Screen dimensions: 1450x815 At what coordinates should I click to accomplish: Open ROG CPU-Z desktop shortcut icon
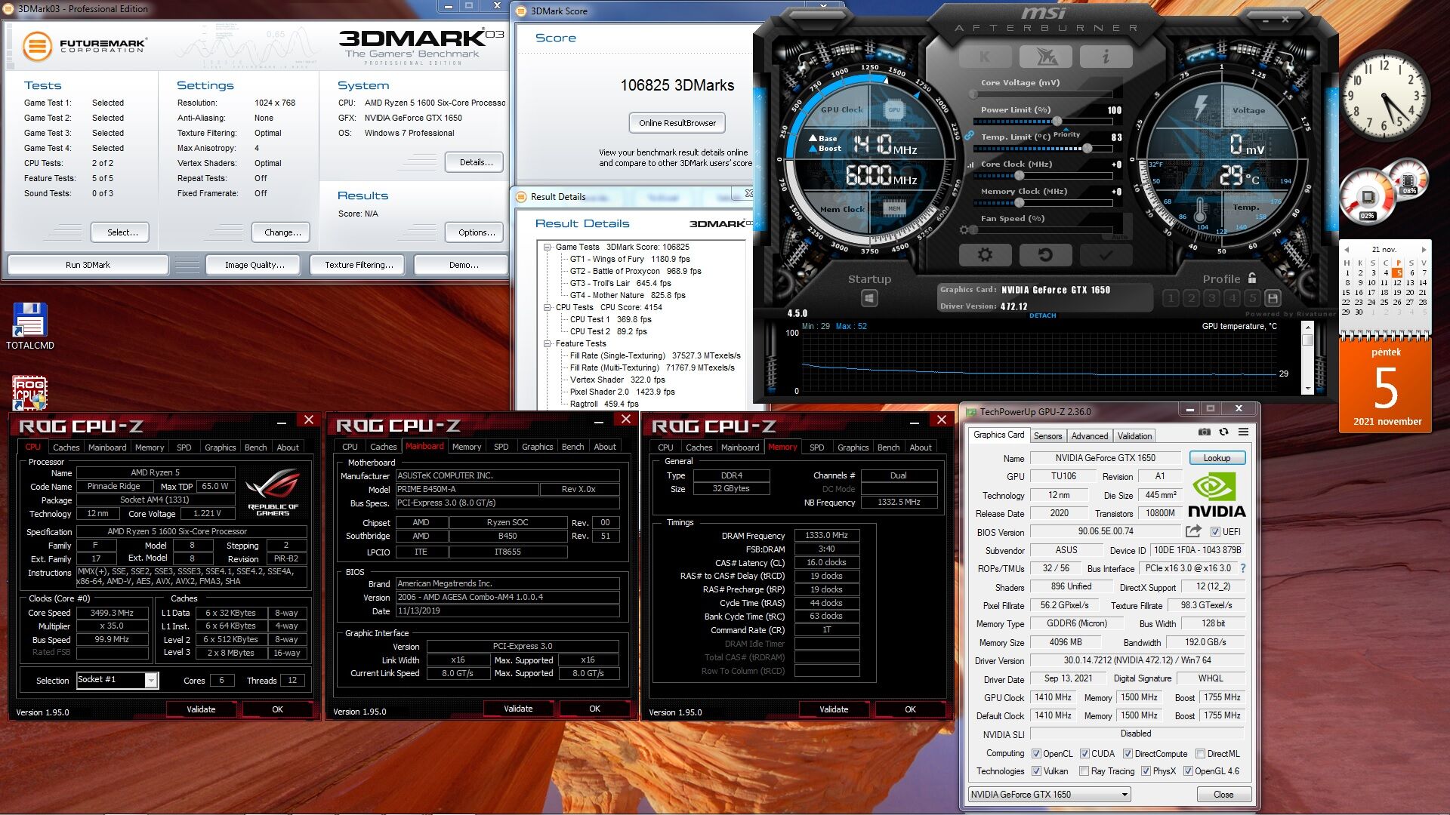pyautogui.click(x=29, y=392)
